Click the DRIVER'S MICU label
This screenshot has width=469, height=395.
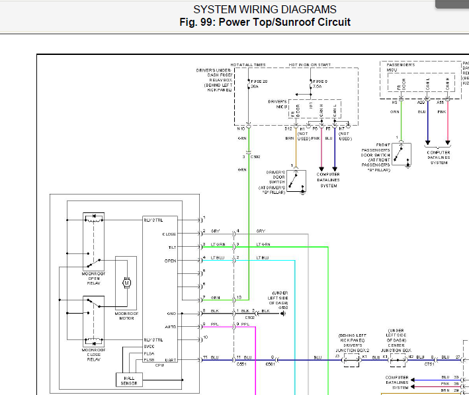pos(277,104)
